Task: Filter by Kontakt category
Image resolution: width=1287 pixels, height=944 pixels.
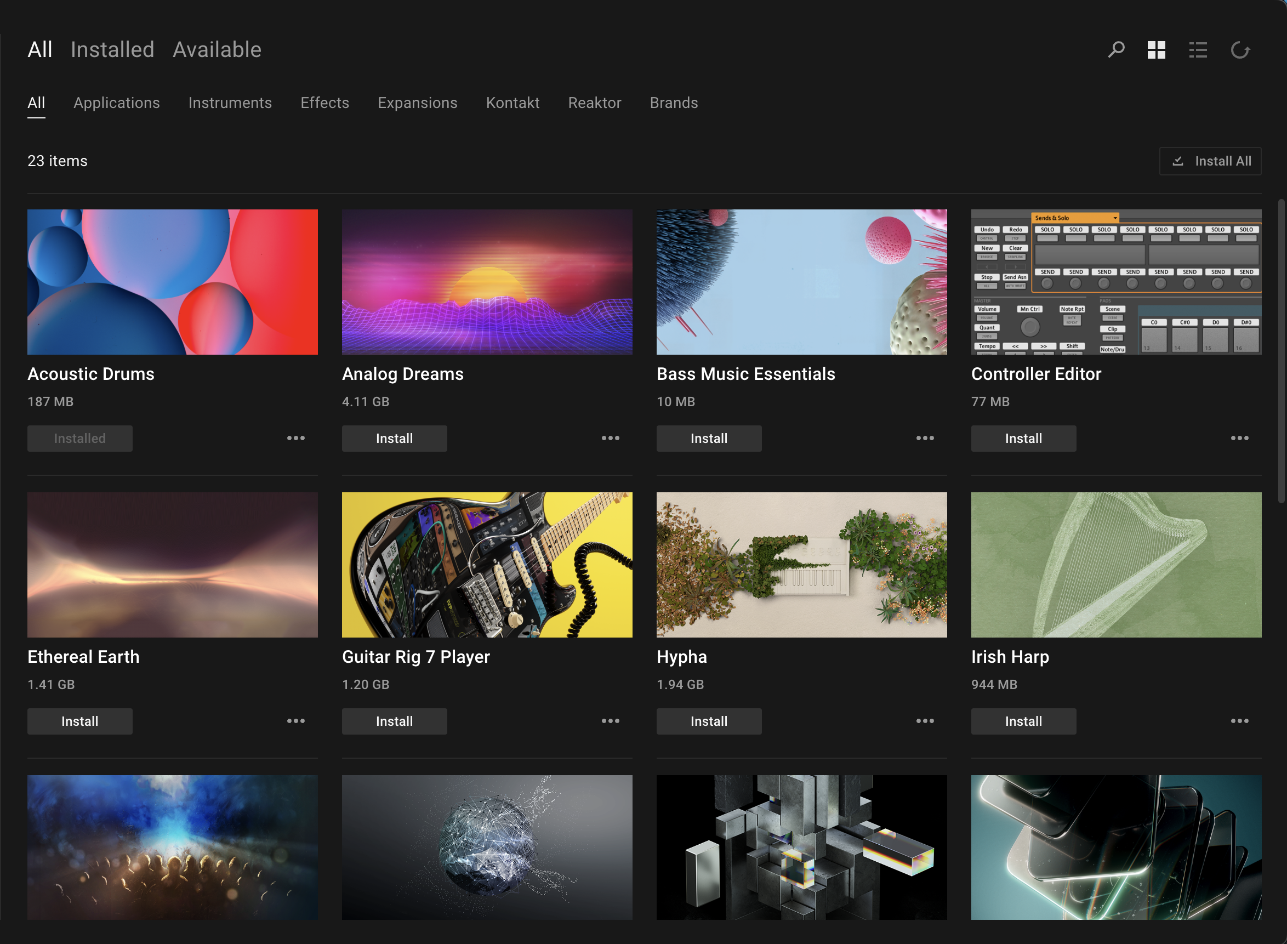Action: (512, 103)
